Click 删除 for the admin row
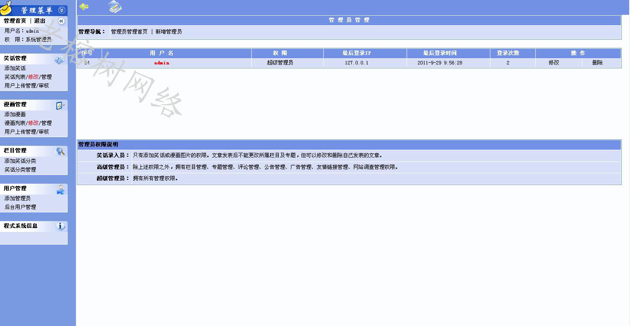Screen dimensions: 630x326 [598, 63]
